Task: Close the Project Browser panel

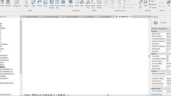Action: [x=21, y=17]
